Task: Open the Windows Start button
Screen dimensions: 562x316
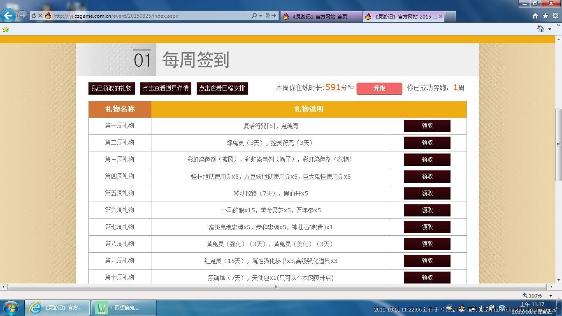Action: 11,308
